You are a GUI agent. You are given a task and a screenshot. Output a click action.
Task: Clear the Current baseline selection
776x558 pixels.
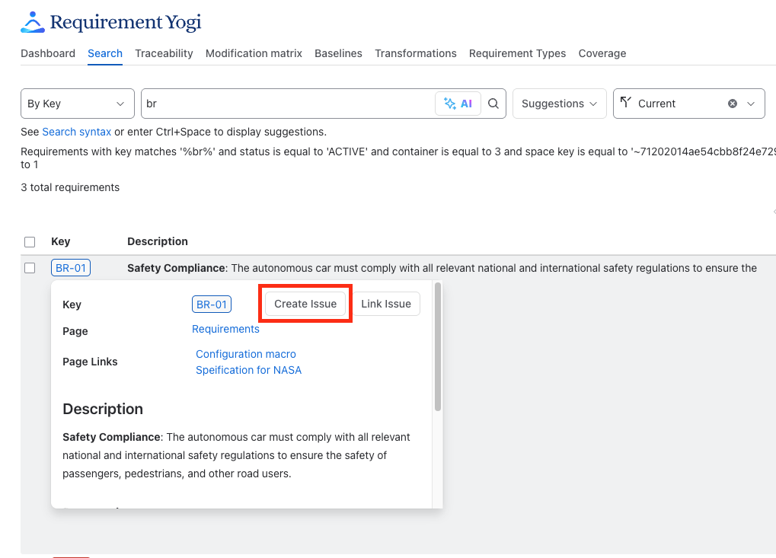pyautogui.click(x=733, y=104)
